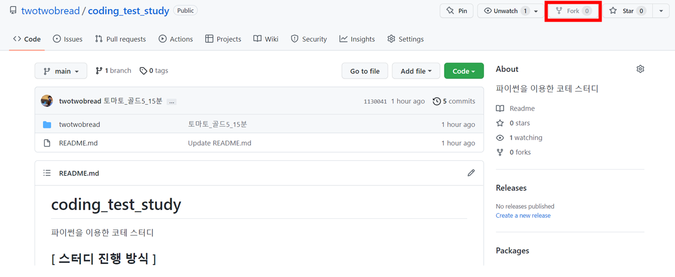Open the coding_test_study repository link

(x=129, y=11)
